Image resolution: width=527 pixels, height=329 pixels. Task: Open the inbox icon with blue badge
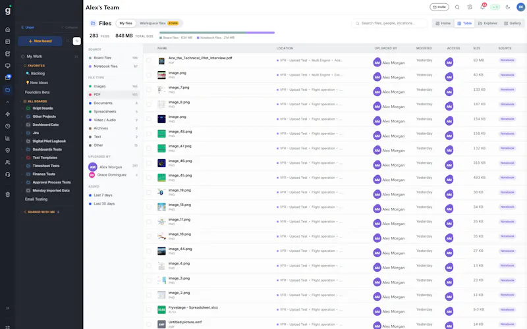(8, 78)
